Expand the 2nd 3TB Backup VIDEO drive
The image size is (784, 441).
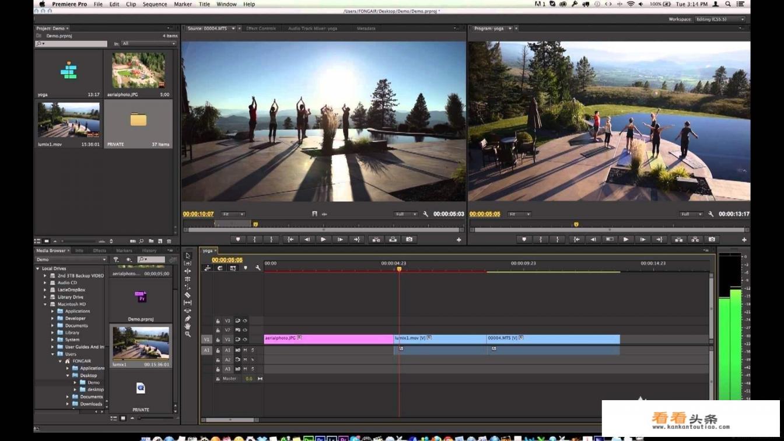click(45, 275)
